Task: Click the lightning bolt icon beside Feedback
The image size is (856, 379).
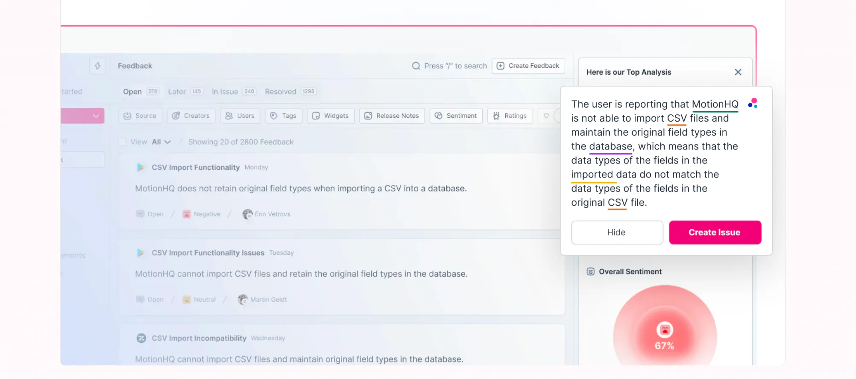Action: pyautogui.click(x=97, y=66)
